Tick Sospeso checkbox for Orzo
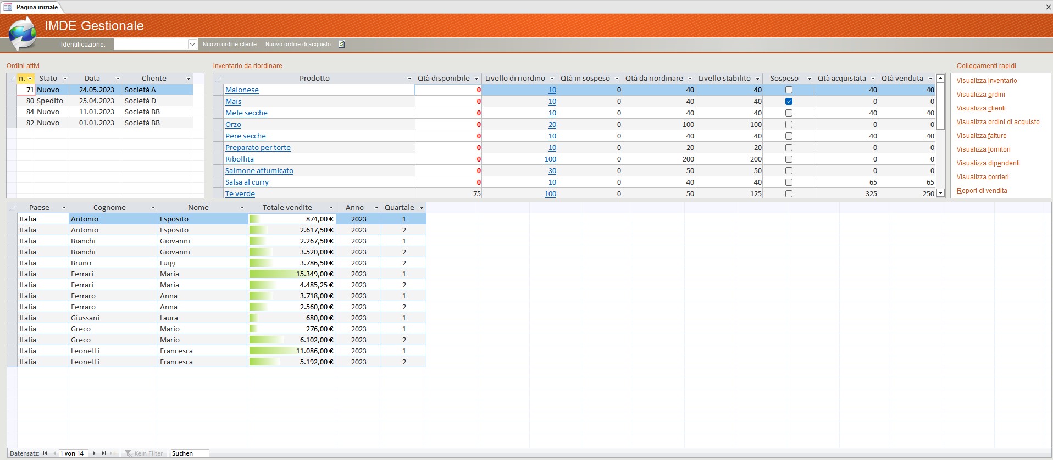The image size is (1053, 460). click(789, 124)
